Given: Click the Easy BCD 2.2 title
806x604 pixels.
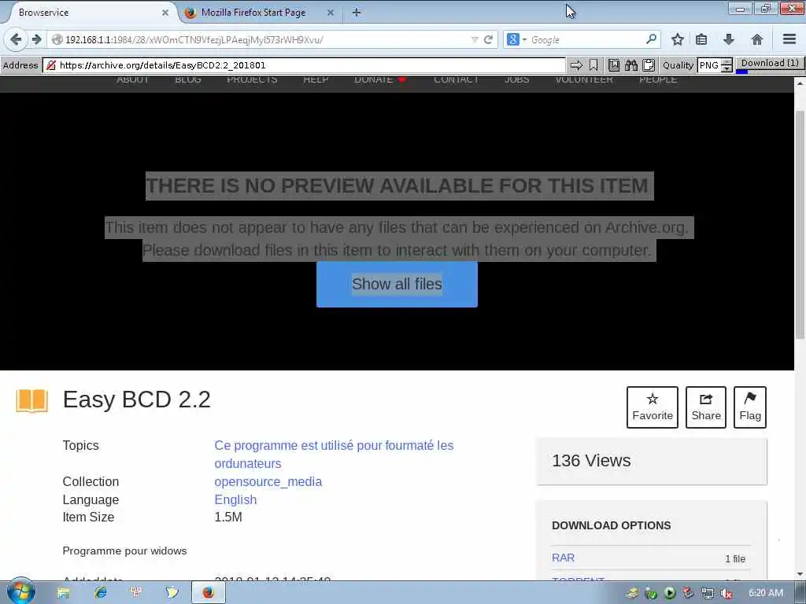Looking at the screenshot, I should pyautogui.click(x=137, y=400).
